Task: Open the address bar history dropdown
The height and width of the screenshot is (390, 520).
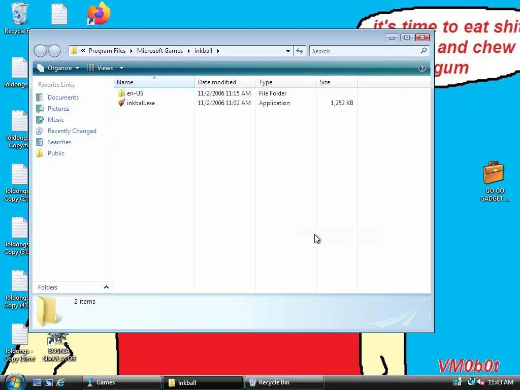Action: 288,51
